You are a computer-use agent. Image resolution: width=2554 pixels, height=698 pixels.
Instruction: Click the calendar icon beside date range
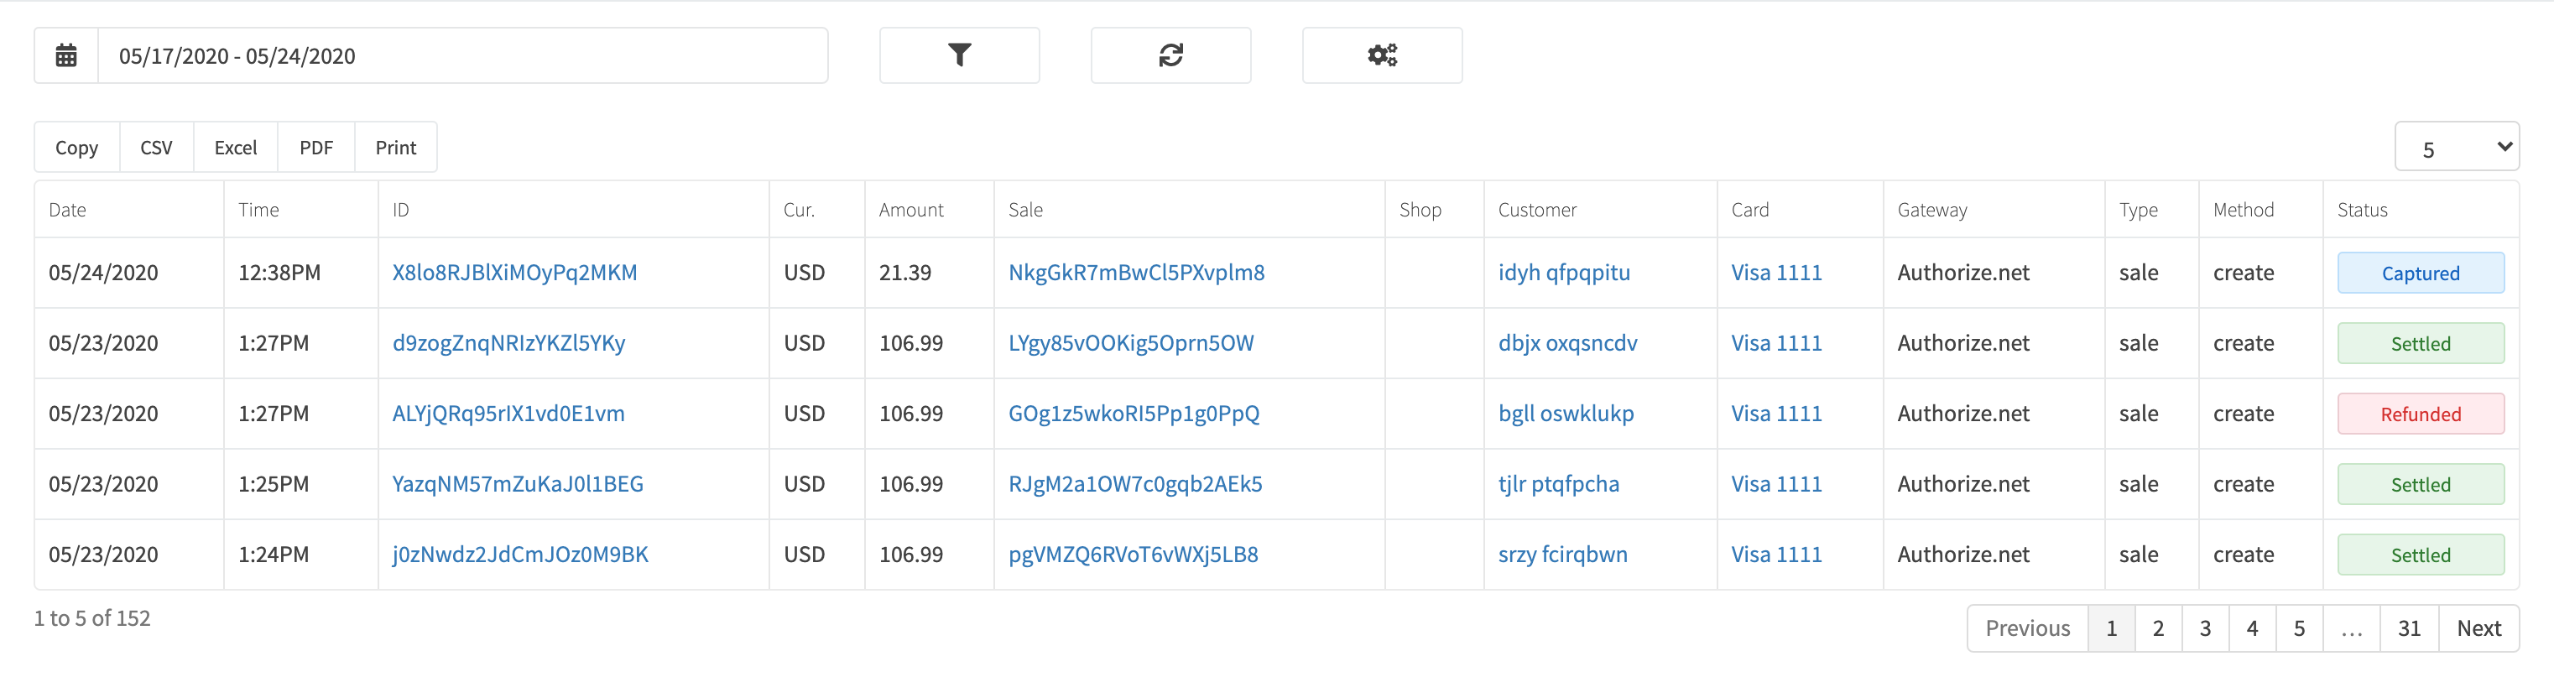(x=66, y=55)
